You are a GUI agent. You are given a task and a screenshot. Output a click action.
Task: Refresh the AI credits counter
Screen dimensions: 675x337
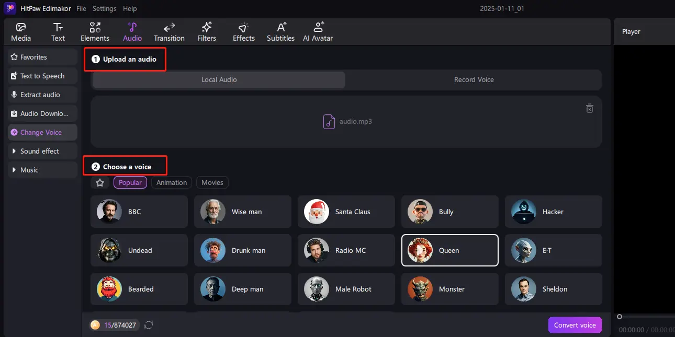coord(149,325)
